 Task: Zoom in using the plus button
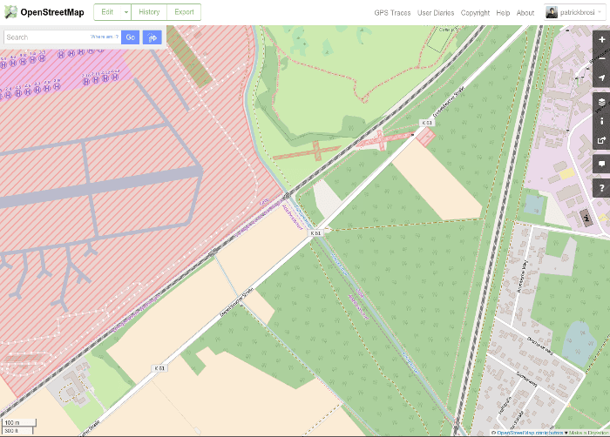601,39
